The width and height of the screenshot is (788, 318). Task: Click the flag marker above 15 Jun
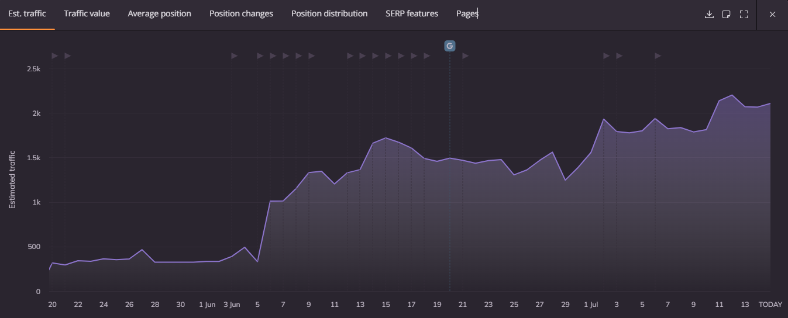(388, 56)
